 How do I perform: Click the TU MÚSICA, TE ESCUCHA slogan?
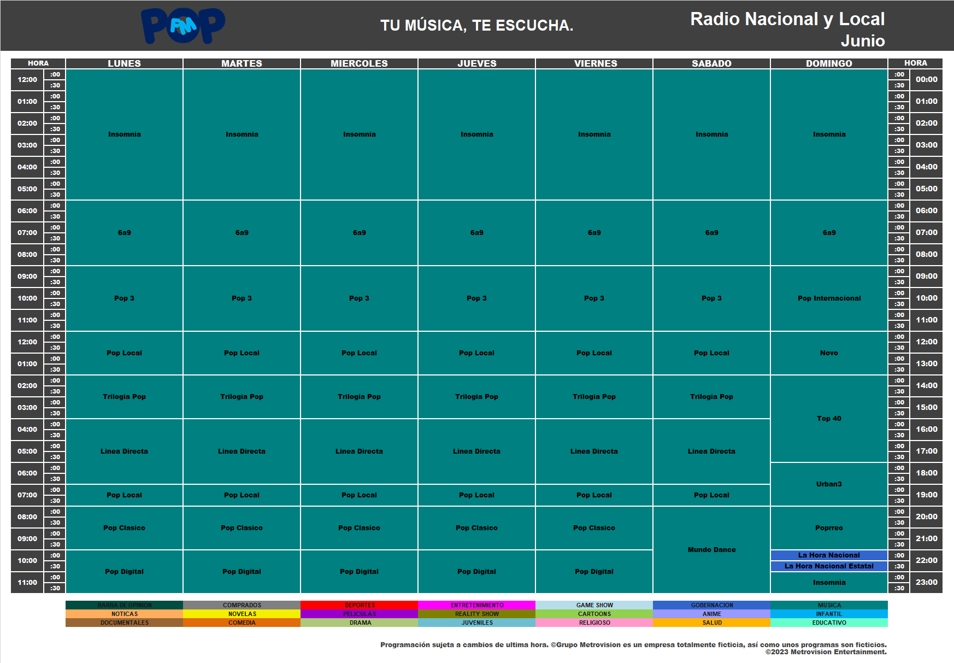point(476,26)
